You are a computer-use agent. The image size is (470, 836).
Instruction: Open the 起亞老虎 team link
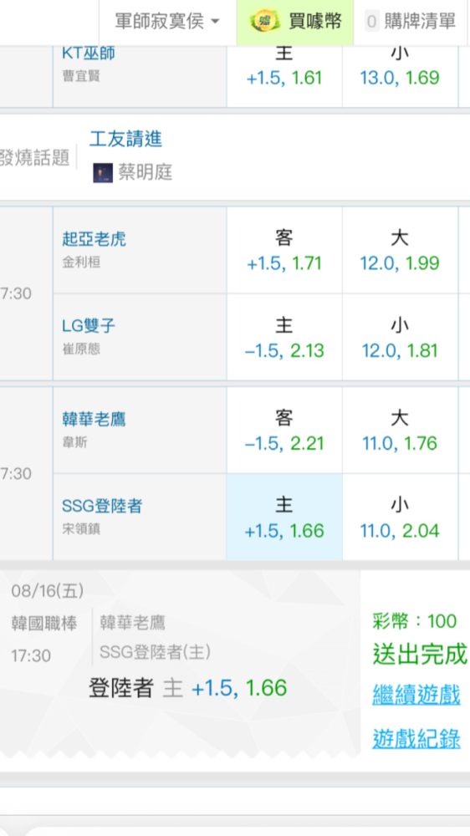pos(94,239)
